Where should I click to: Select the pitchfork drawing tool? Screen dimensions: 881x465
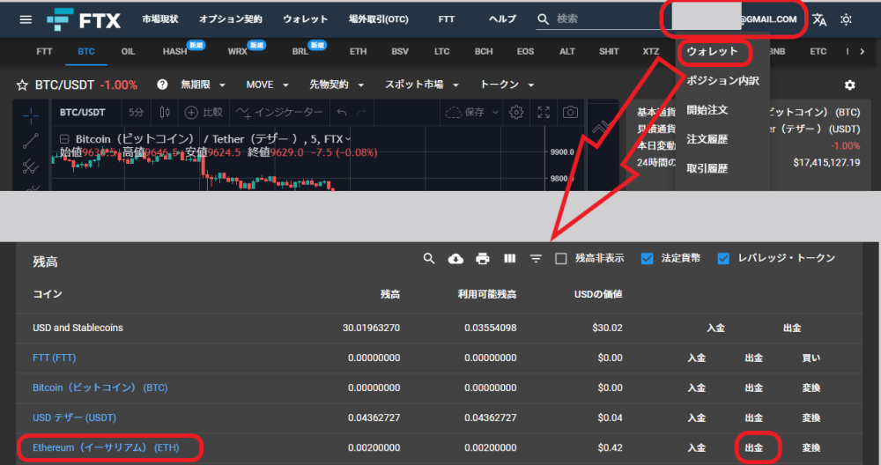click(x=31, y=166)
